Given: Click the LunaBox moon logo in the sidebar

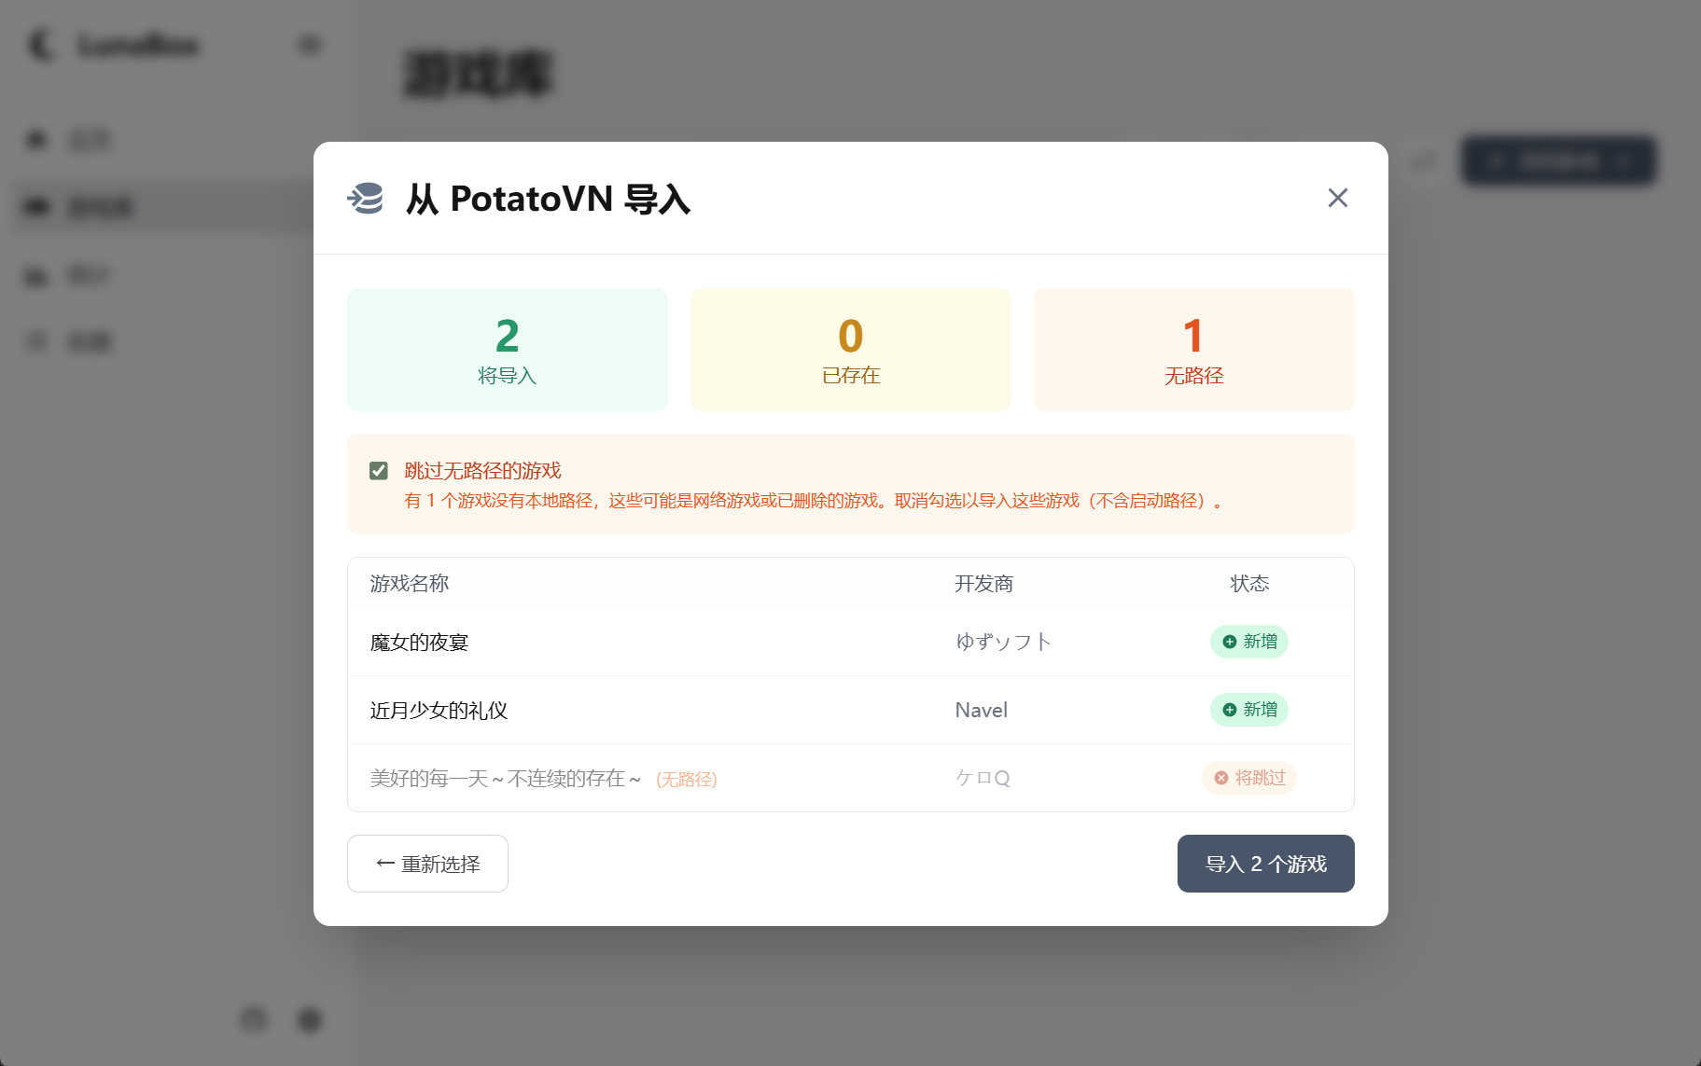Looking at the screenshot, I should pos(39,45).
